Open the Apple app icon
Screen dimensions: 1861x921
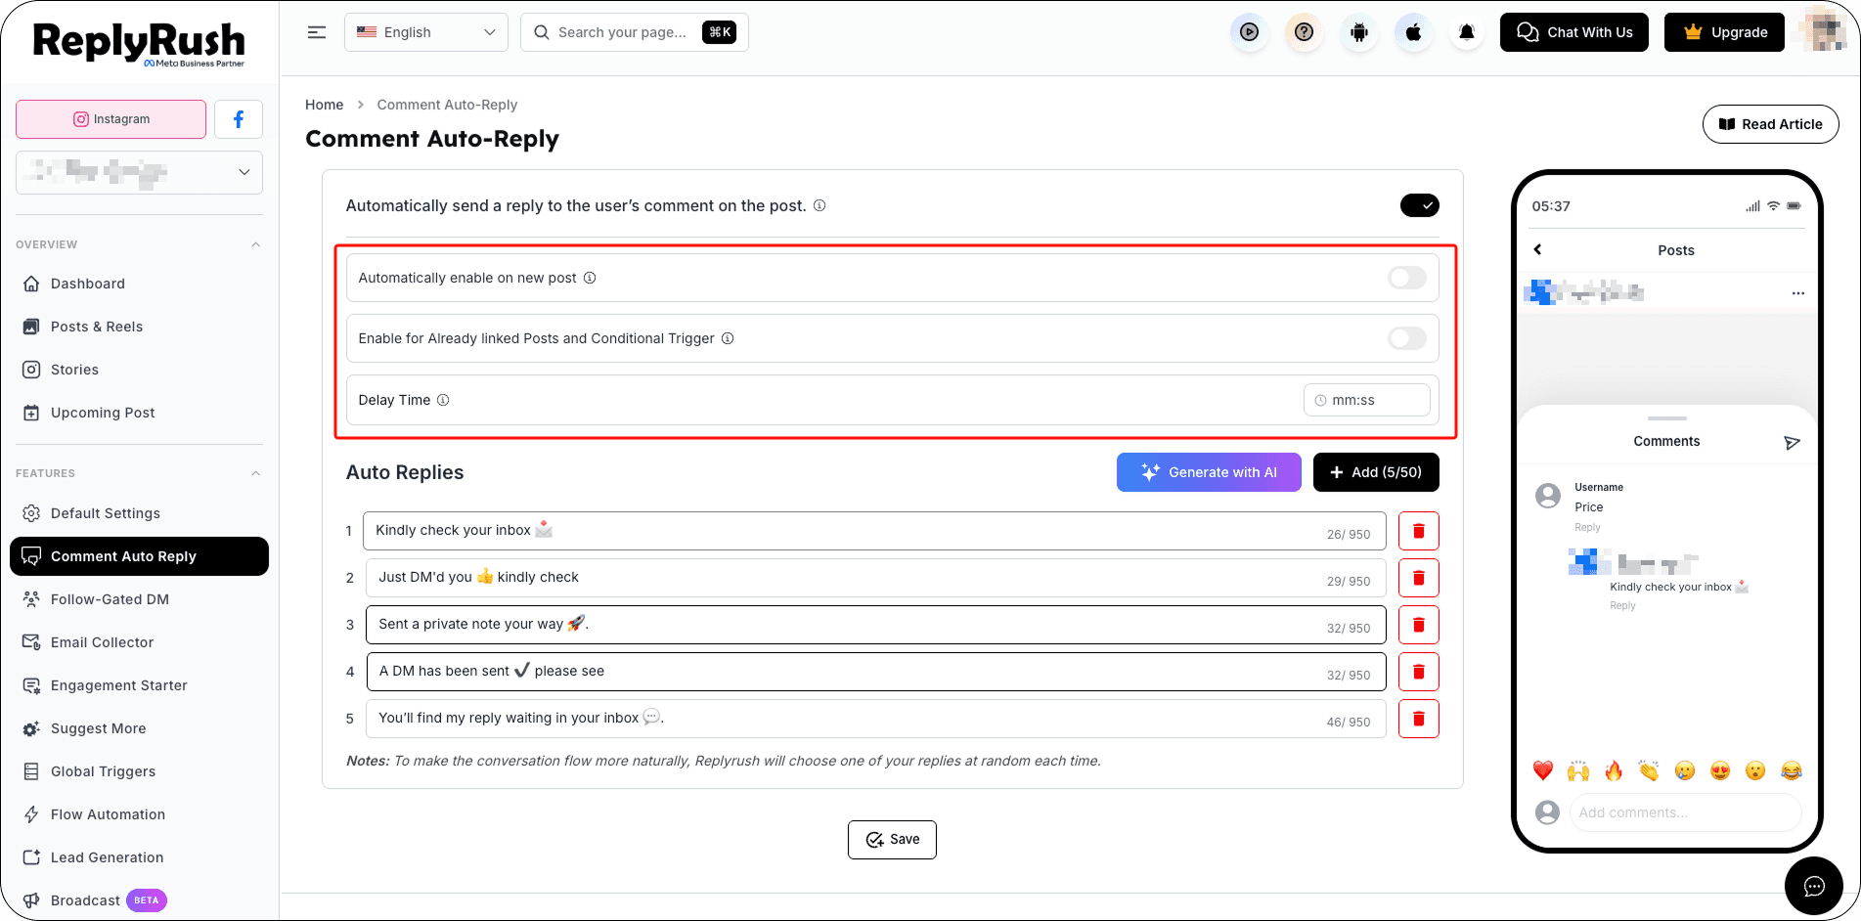[x=1413, y=32]
